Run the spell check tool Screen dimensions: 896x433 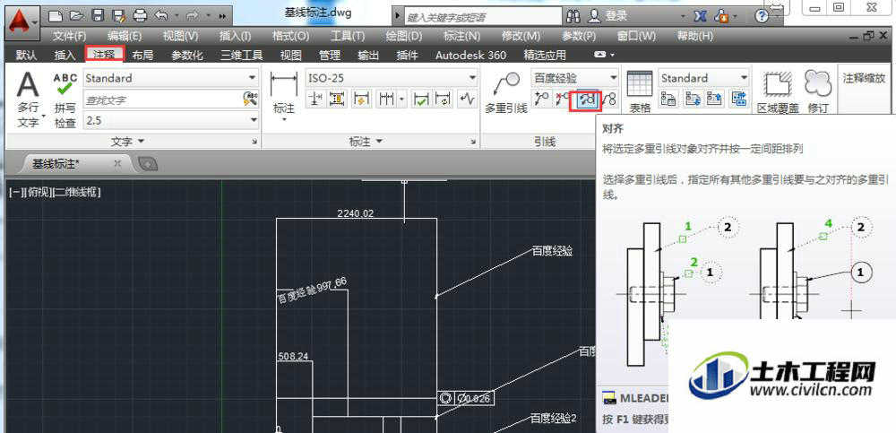tap(65, 100)
